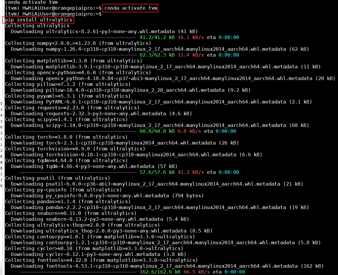Click the requests-2.32.3 download line

[x=101, y=114]
